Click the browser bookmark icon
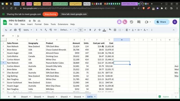The image size is (180, 101). pos(15,8)
